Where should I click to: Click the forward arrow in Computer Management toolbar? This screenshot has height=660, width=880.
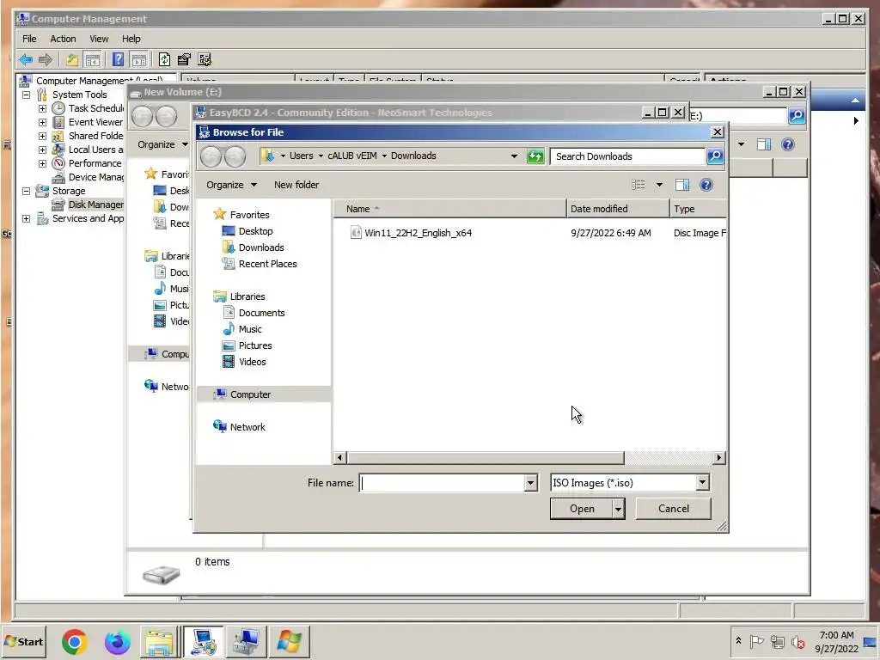coord(46,59)
